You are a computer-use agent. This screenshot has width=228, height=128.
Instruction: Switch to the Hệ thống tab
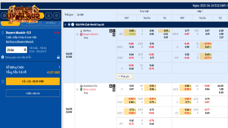(50, 23)
